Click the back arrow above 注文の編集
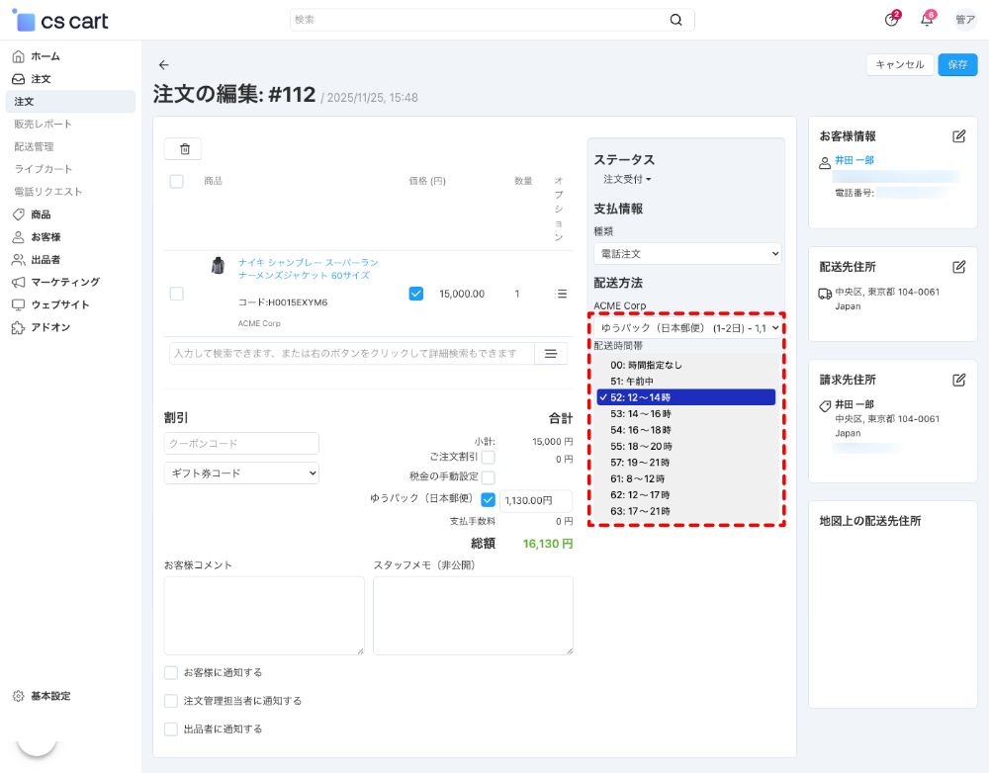This screenshot has height=773, width=989. (163, 64)
